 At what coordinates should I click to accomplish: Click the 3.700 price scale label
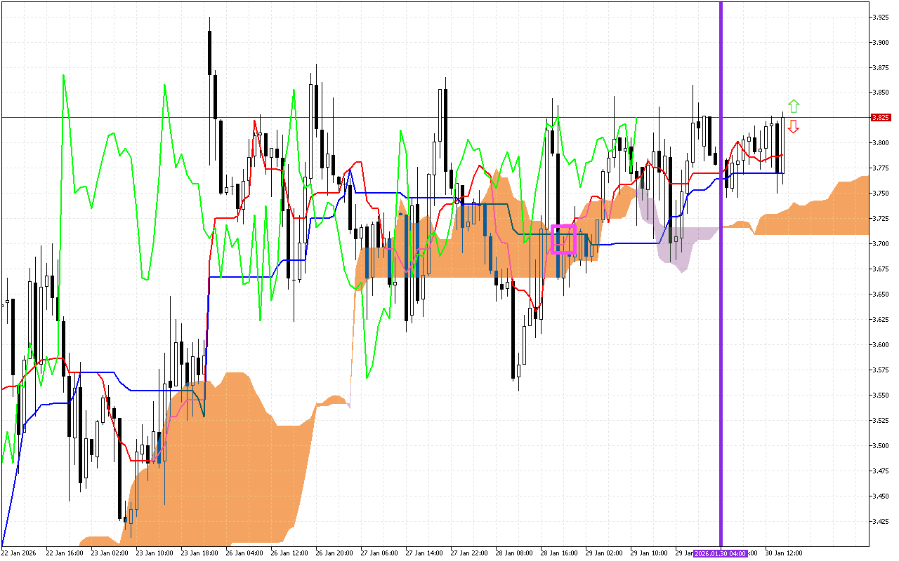pos(880,244)
